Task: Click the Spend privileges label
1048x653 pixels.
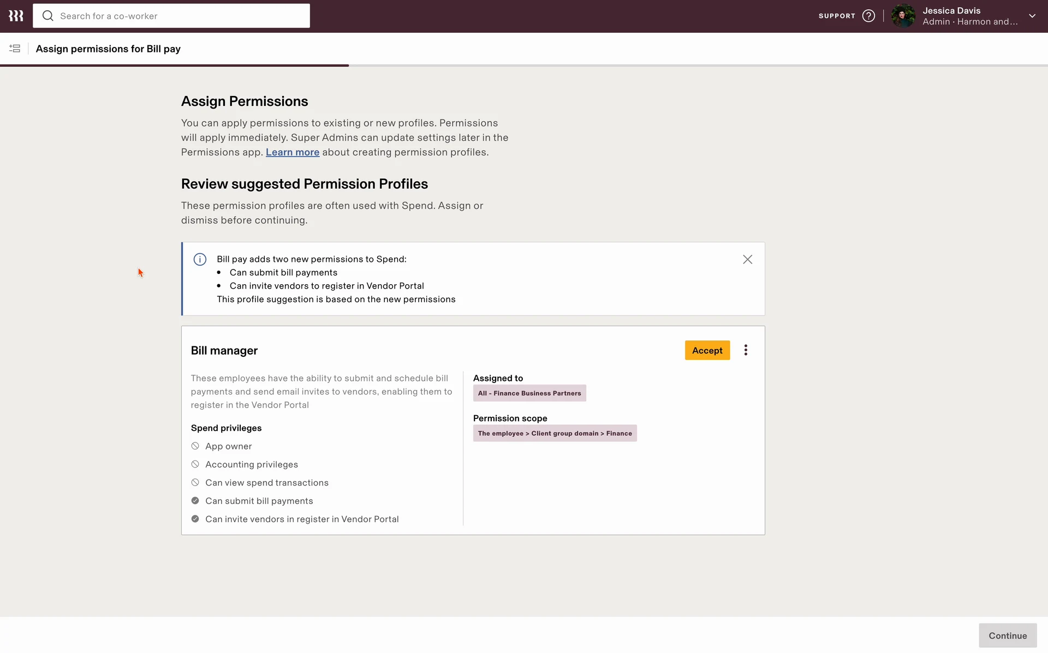Action: (226, 428)
